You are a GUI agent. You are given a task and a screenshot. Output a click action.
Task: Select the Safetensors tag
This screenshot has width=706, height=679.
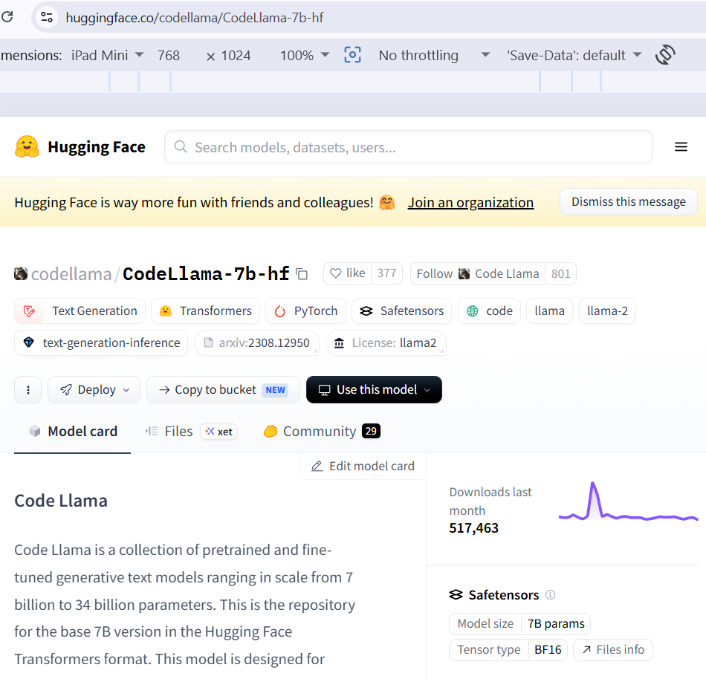401,311
